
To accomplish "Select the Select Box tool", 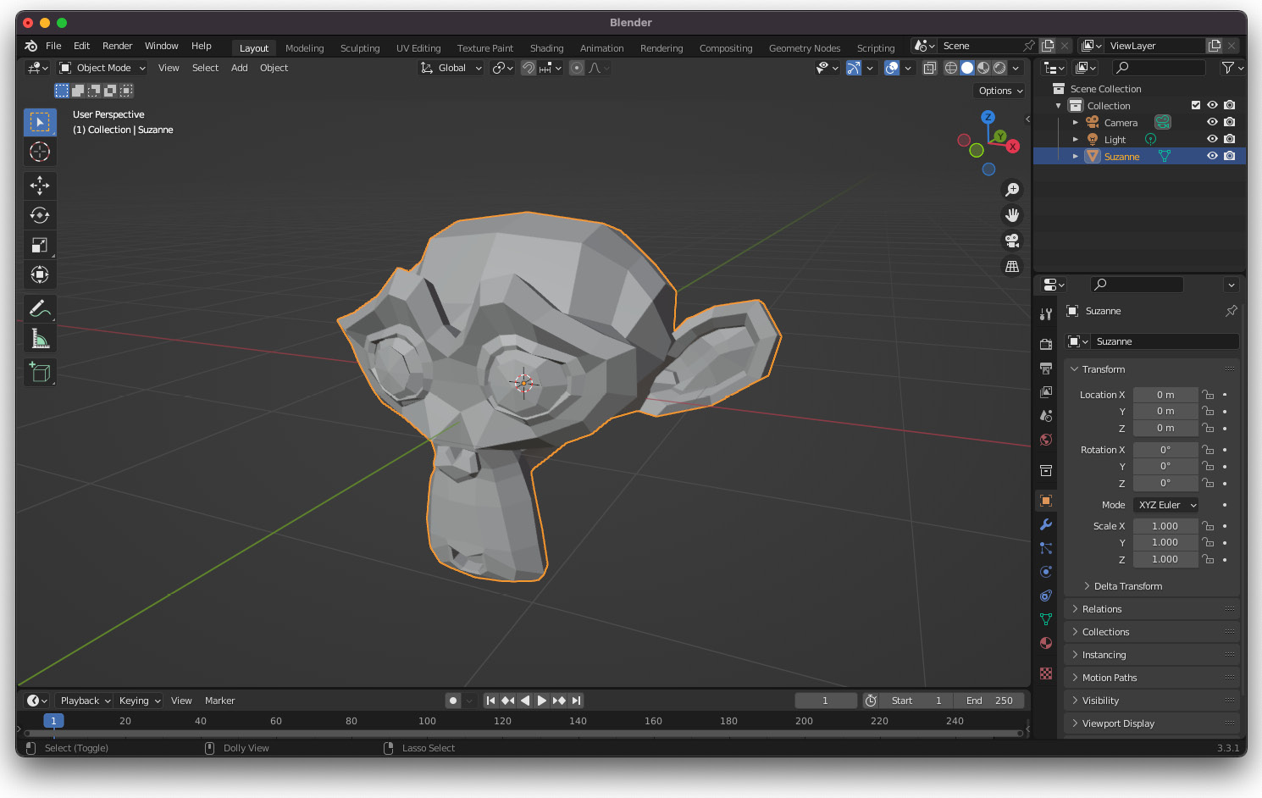I will [40, 123].
